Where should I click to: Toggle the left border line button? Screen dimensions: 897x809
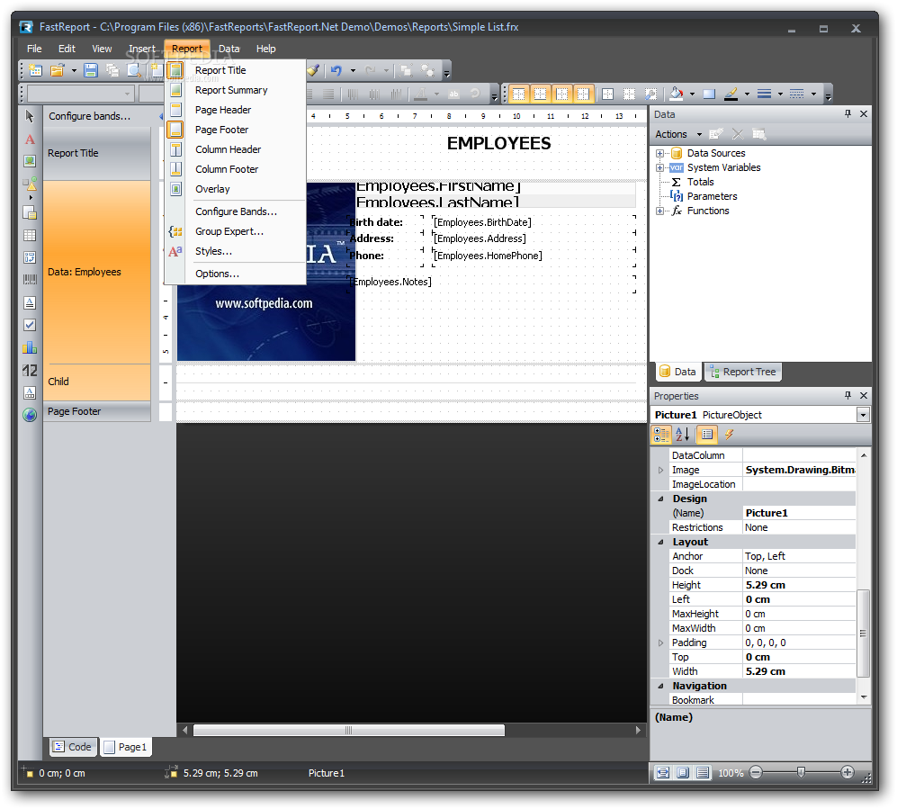[x=561, y=94]
